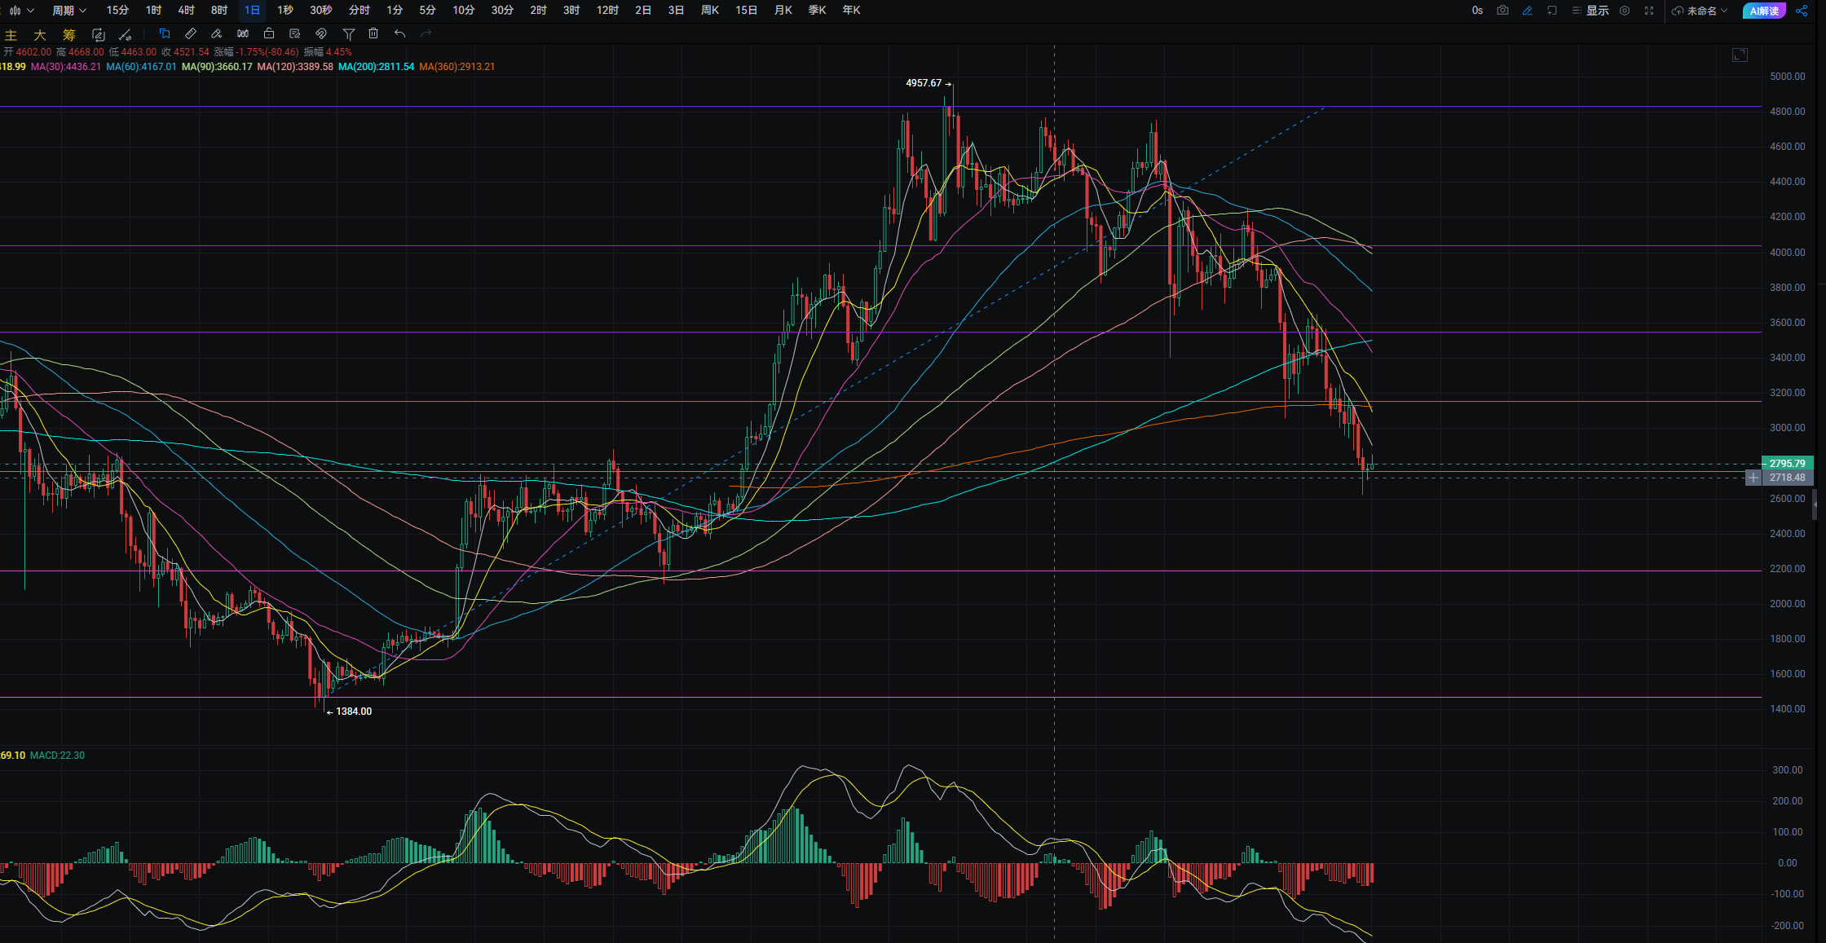Click the screenshot camera icon
Image resolution: width=1826 pixels, height=943 pixels.
coord(1502,11)
